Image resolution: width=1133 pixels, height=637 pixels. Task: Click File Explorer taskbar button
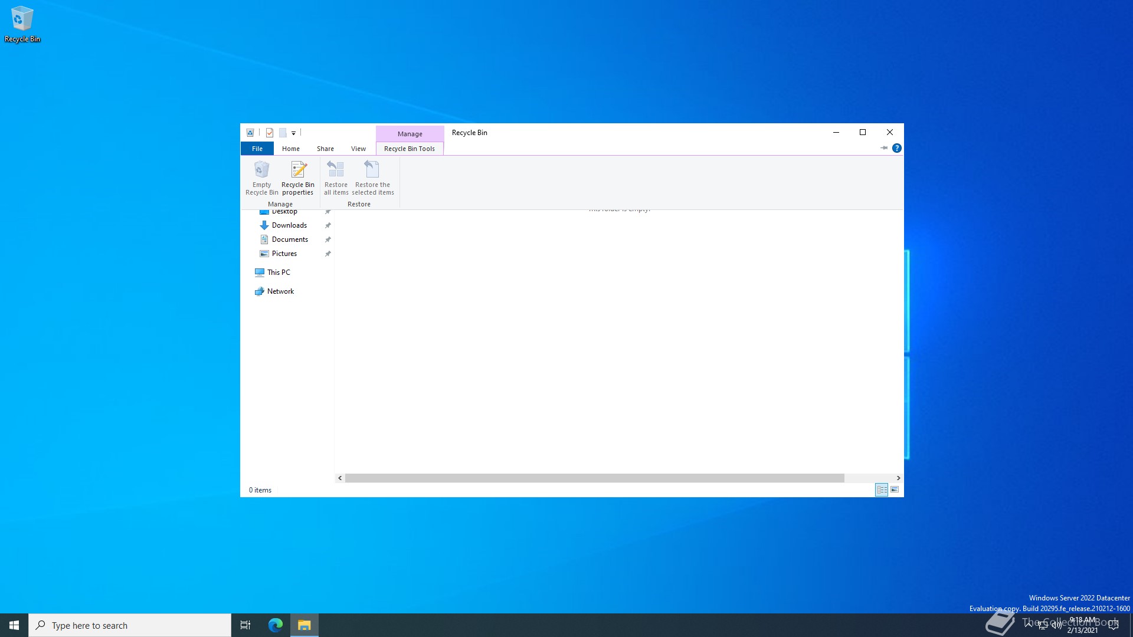point(304,625)
